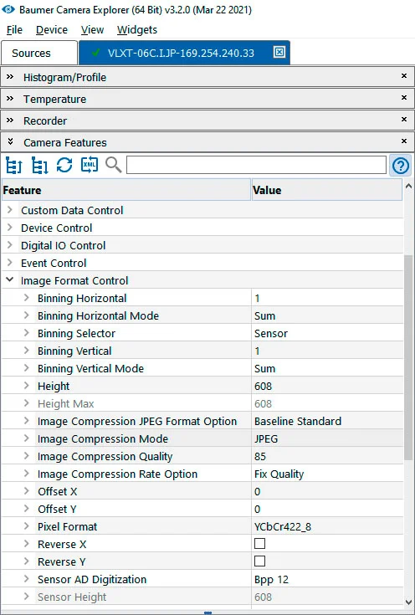Viewport: 415px width, 615px height.
Task: Open the File menu
Action: [14, 30]
